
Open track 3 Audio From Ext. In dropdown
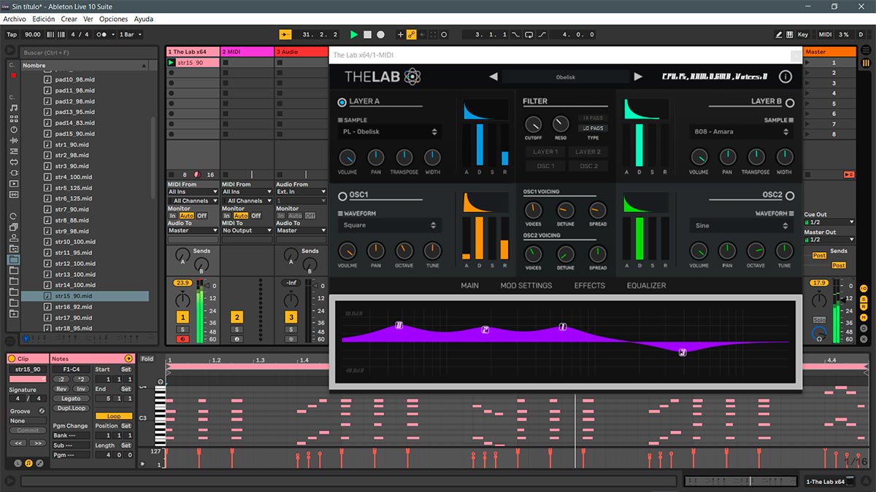click(x=301, y=192)
